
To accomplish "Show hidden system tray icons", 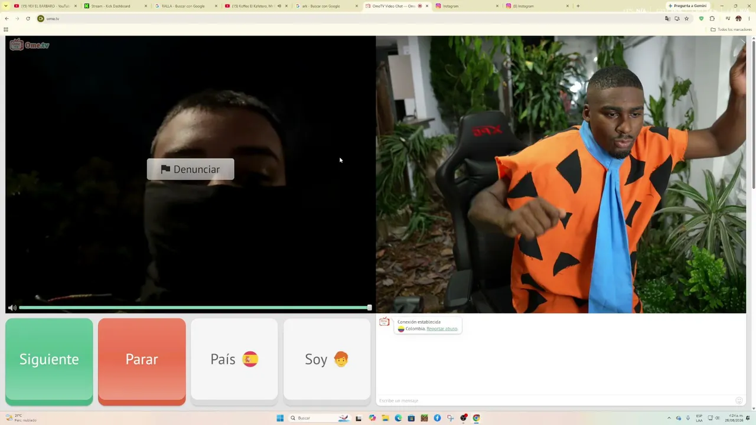I will coord(669,418).
